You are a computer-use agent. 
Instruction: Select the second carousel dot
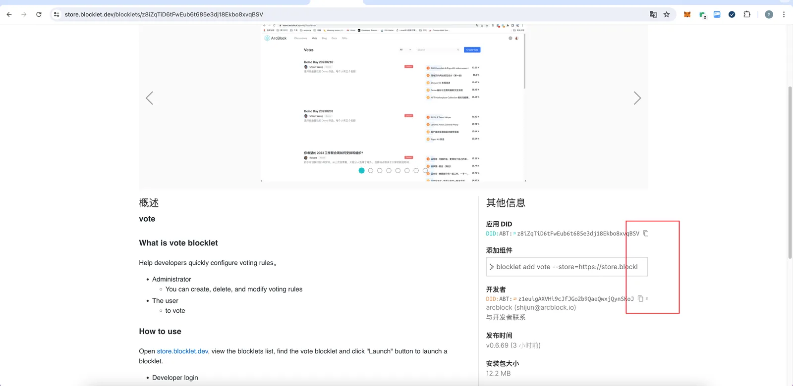[371, 171]
